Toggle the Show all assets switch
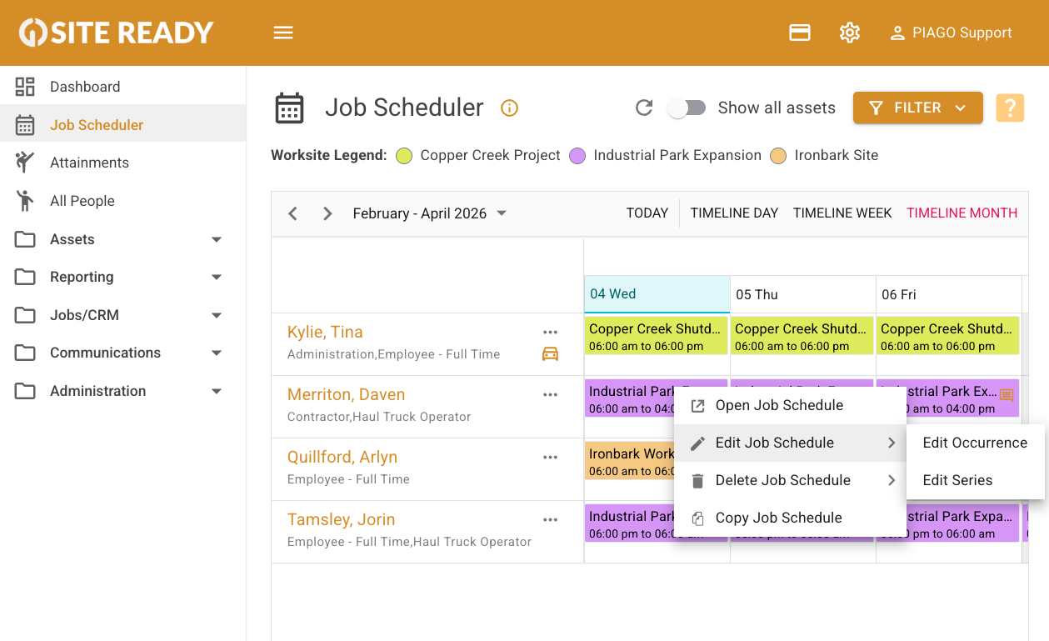This screenshot has width=1049, height=641. tap(687, 108)
